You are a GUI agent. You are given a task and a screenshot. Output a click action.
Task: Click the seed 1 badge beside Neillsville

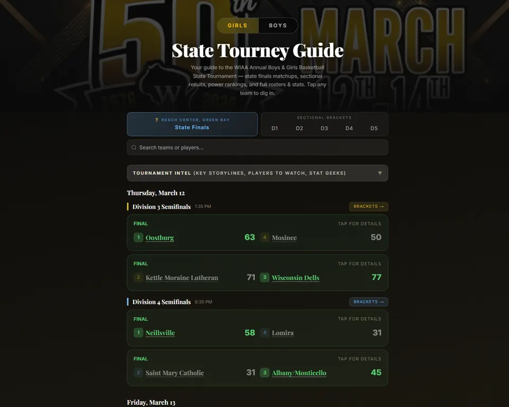point(138,333)
